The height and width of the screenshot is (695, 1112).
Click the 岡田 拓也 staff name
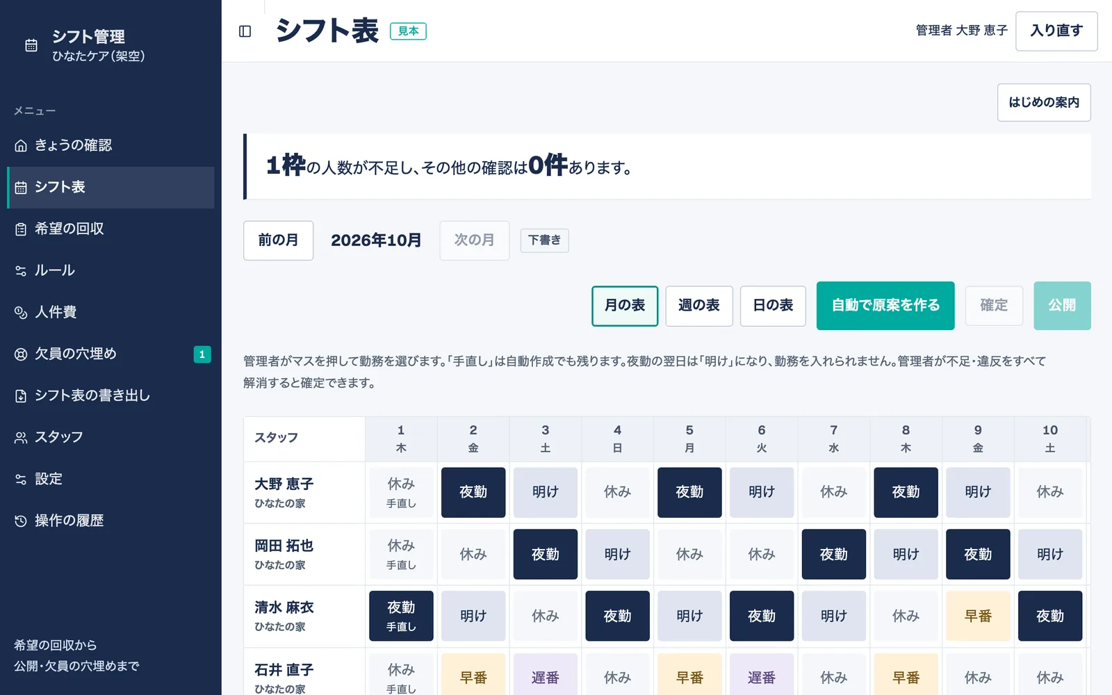[x=284, y=546]
